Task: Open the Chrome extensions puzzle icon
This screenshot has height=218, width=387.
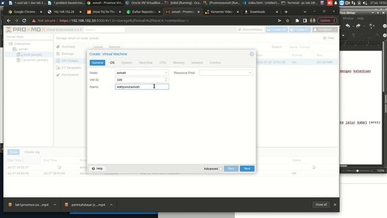Action: tap(297, 21)
